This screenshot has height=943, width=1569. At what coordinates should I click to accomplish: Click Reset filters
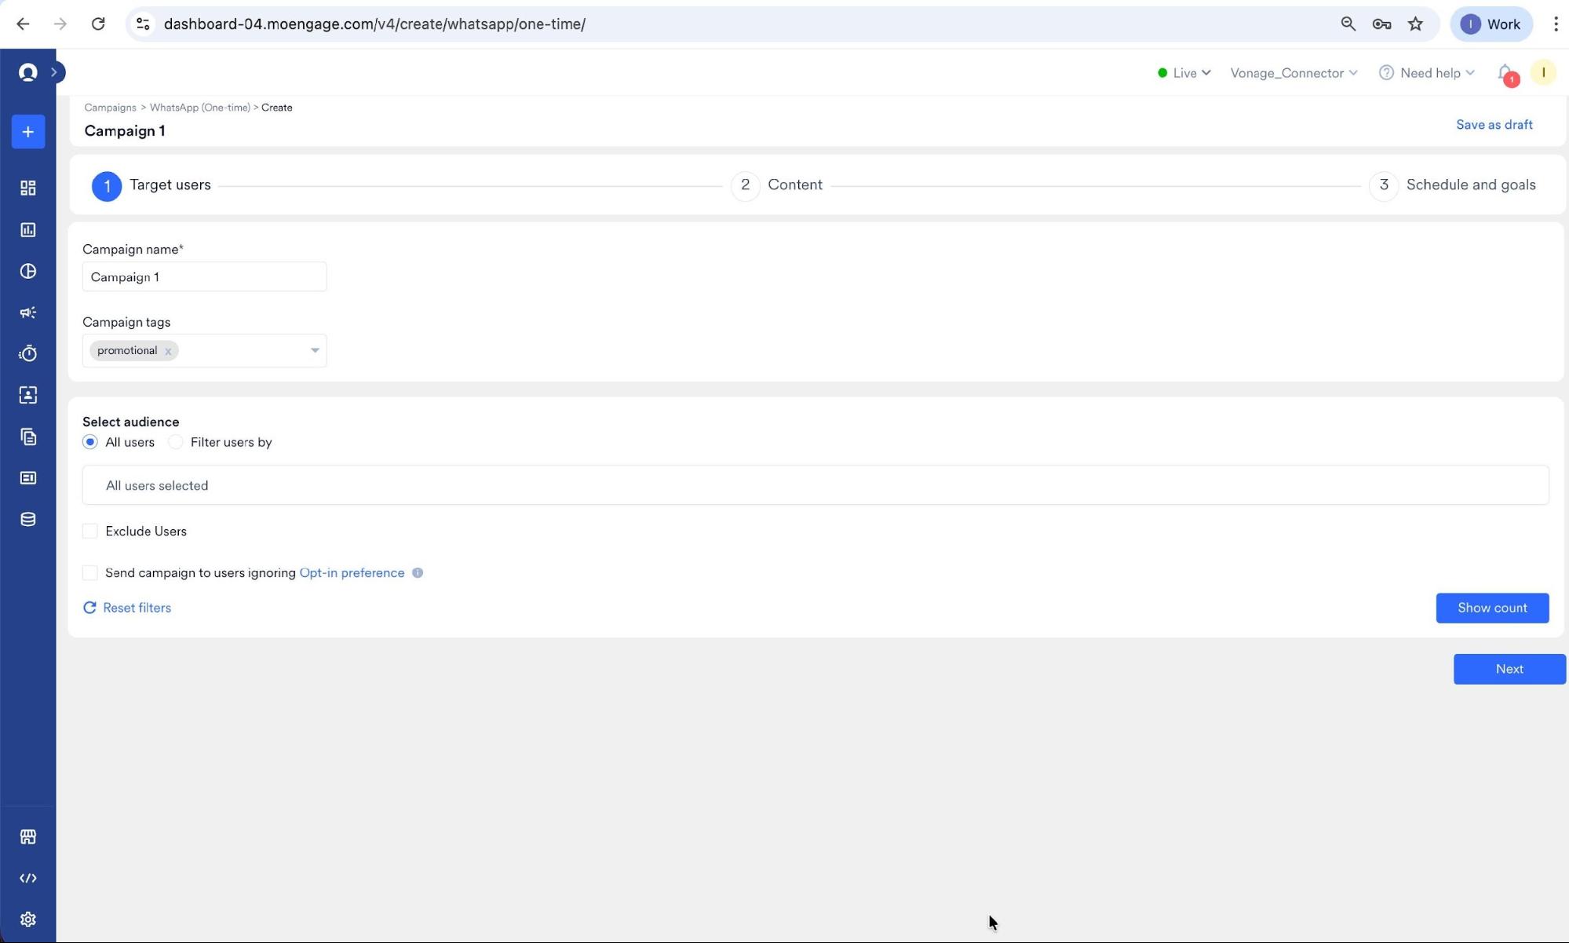[x=127, y=608]
